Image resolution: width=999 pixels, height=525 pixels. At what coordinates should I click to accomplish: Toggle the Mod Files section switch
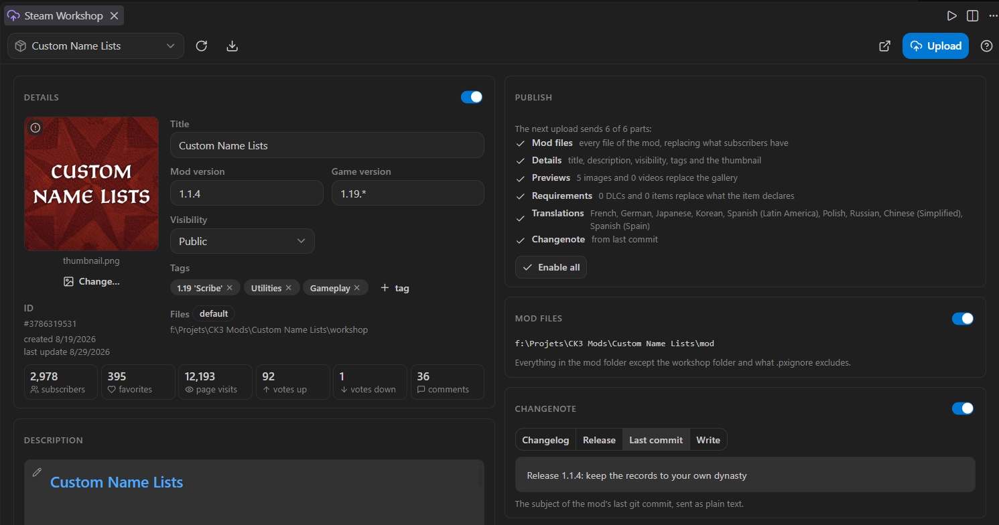[x=963, y=319]
